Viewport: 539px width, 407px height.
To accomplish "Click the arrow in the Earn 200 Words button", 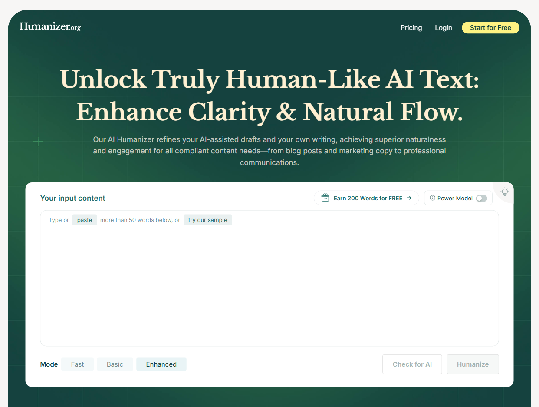I will pyautogui.click(x=409, y=198).
